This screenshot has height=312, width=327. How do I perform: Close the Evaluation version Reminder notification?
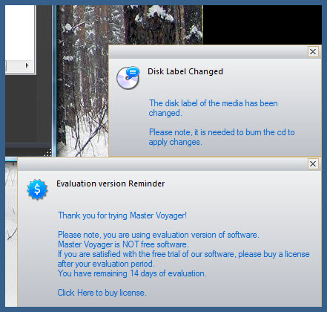pyautogui.click(x=313, y=163)
